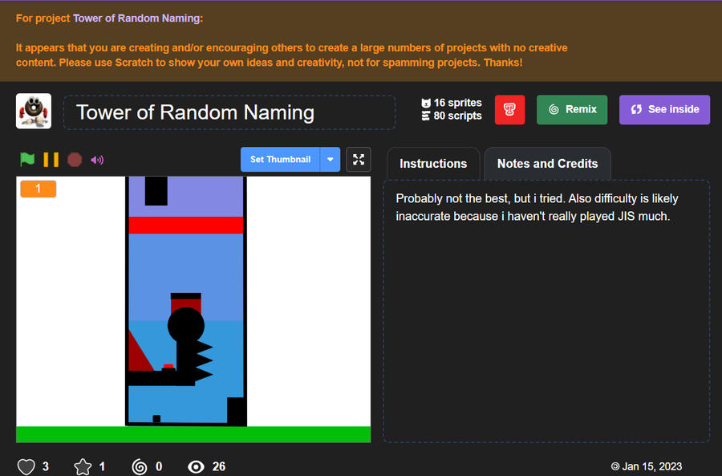This screenshot has height=476, width=722.
Task: Start the project with the green flag
Action: (x=27, y=160)
